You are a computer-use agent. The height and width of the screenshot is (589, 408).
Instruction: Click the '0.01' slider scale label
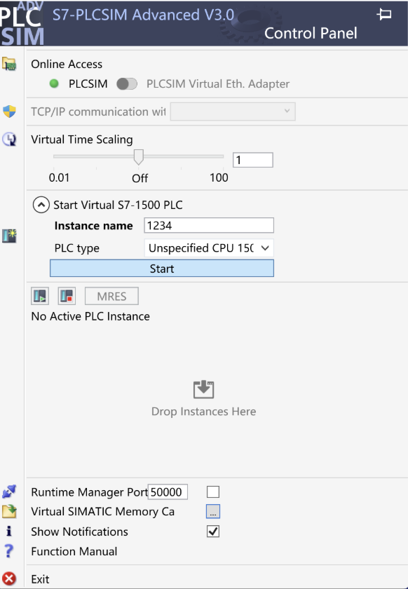pos(60,177)
